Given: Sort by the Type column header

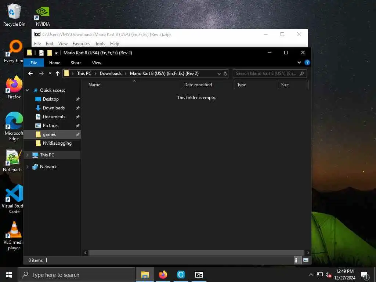Looking at the screenshot, I should (257, 85).
